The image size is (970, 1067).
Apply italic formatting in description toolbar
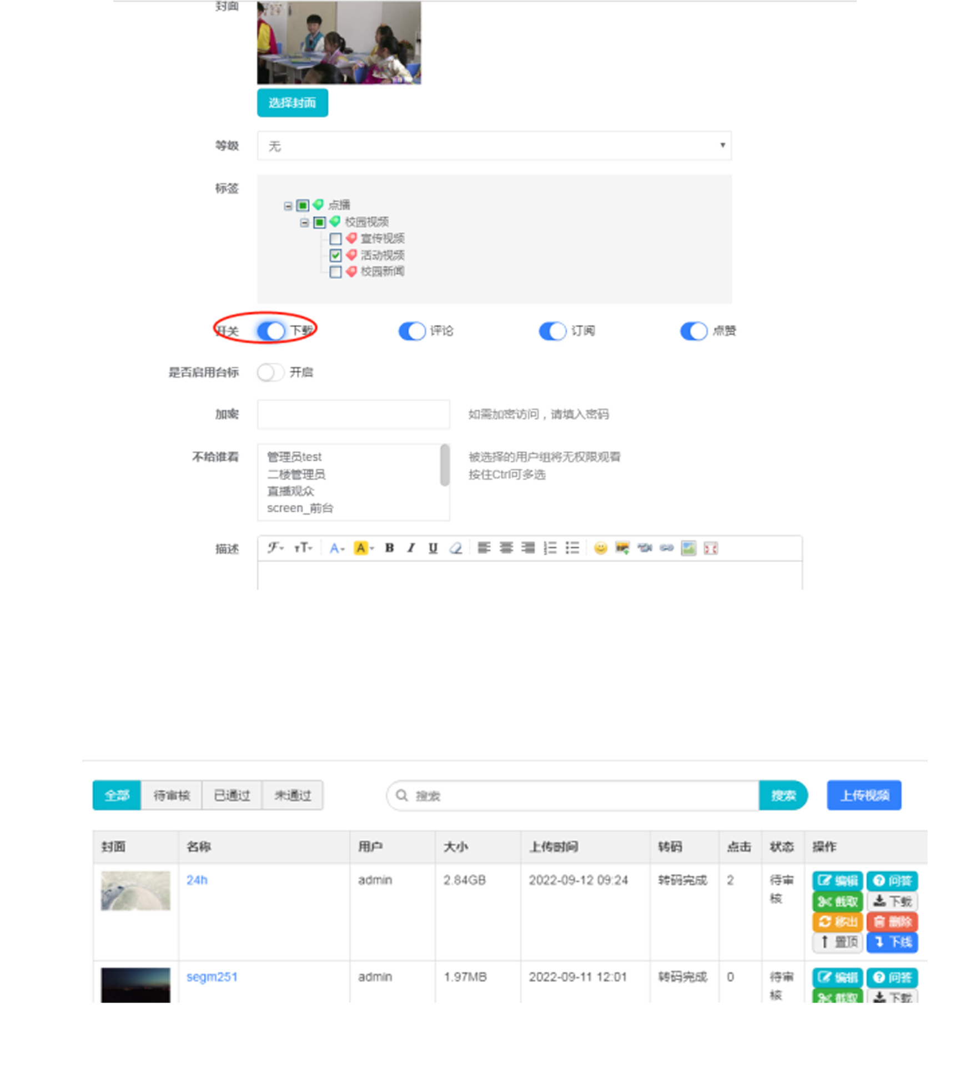pos(411,548)
